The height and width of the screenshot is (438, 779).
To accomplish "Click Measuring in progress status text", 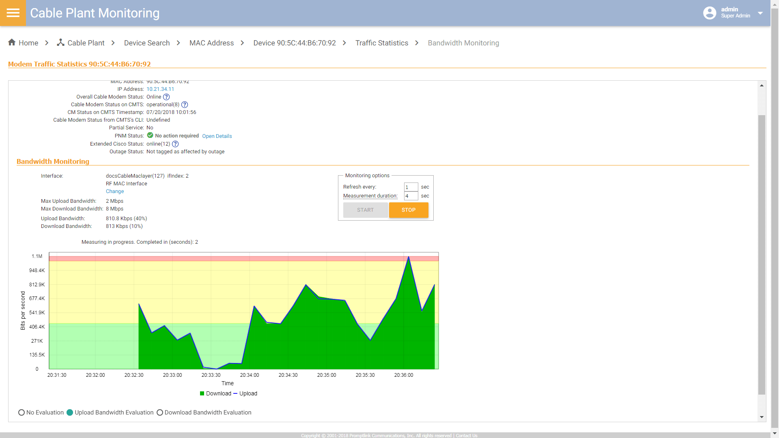I will 140,242.
